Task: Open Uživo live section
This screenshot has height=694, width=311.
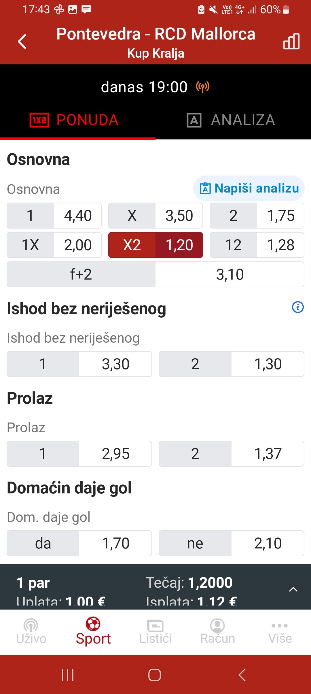Action: tap(31, 631)
